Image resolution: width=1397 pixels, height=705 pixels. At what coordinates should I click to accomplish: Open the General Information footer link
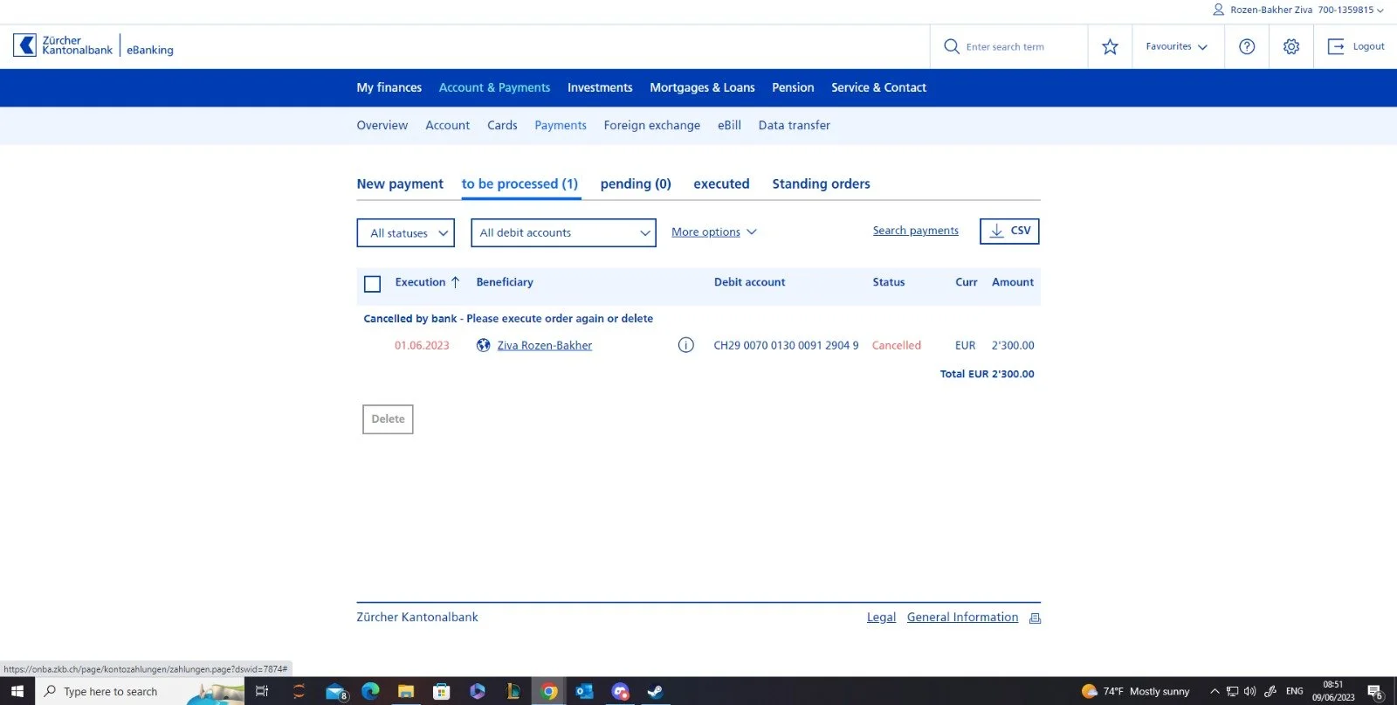click(x=962, y=617)
